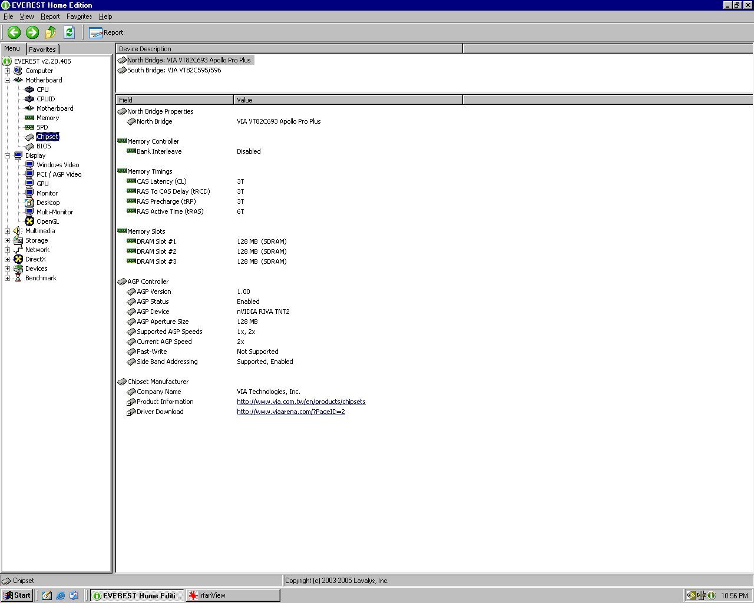Switch to the Menu tab

coord(12,49)
